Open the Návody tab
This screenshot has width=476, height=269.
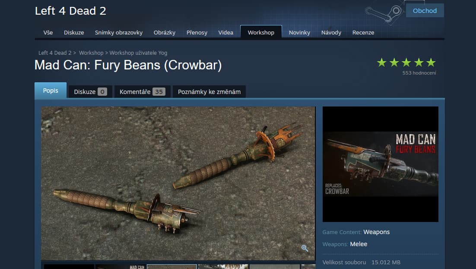pos(331,32)
